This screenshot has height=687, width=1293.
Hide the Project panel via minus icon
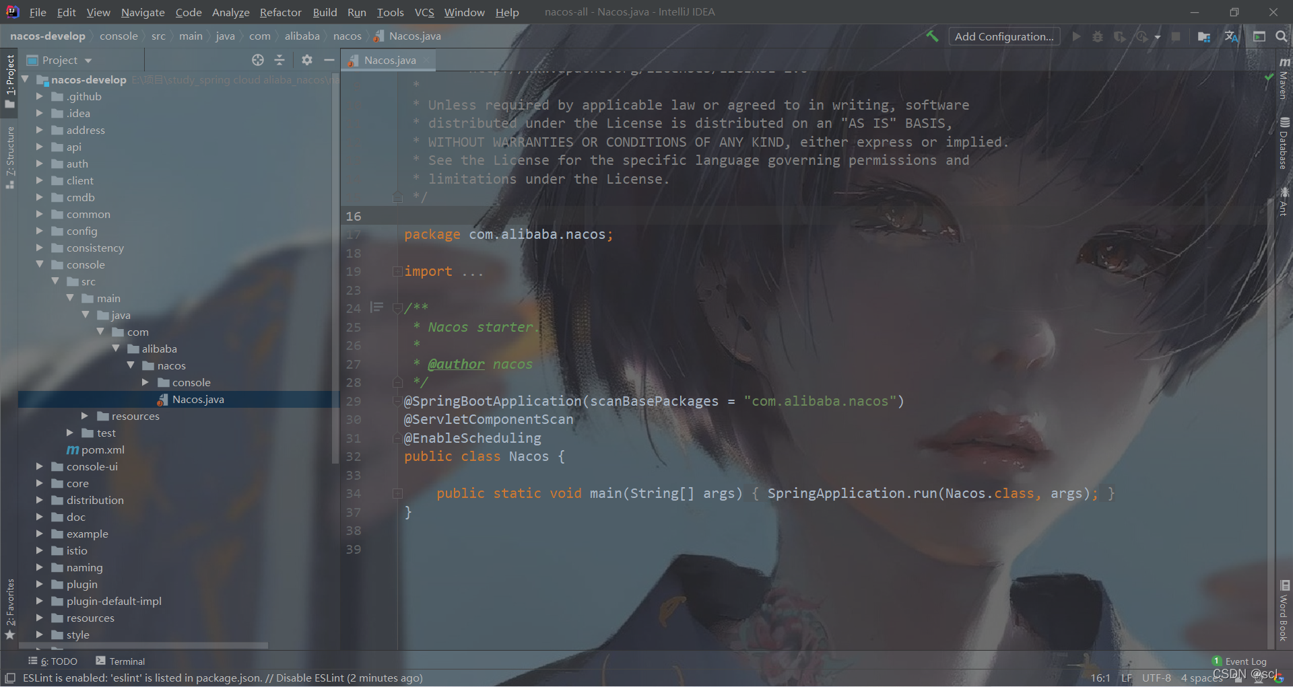pos(329,60)
